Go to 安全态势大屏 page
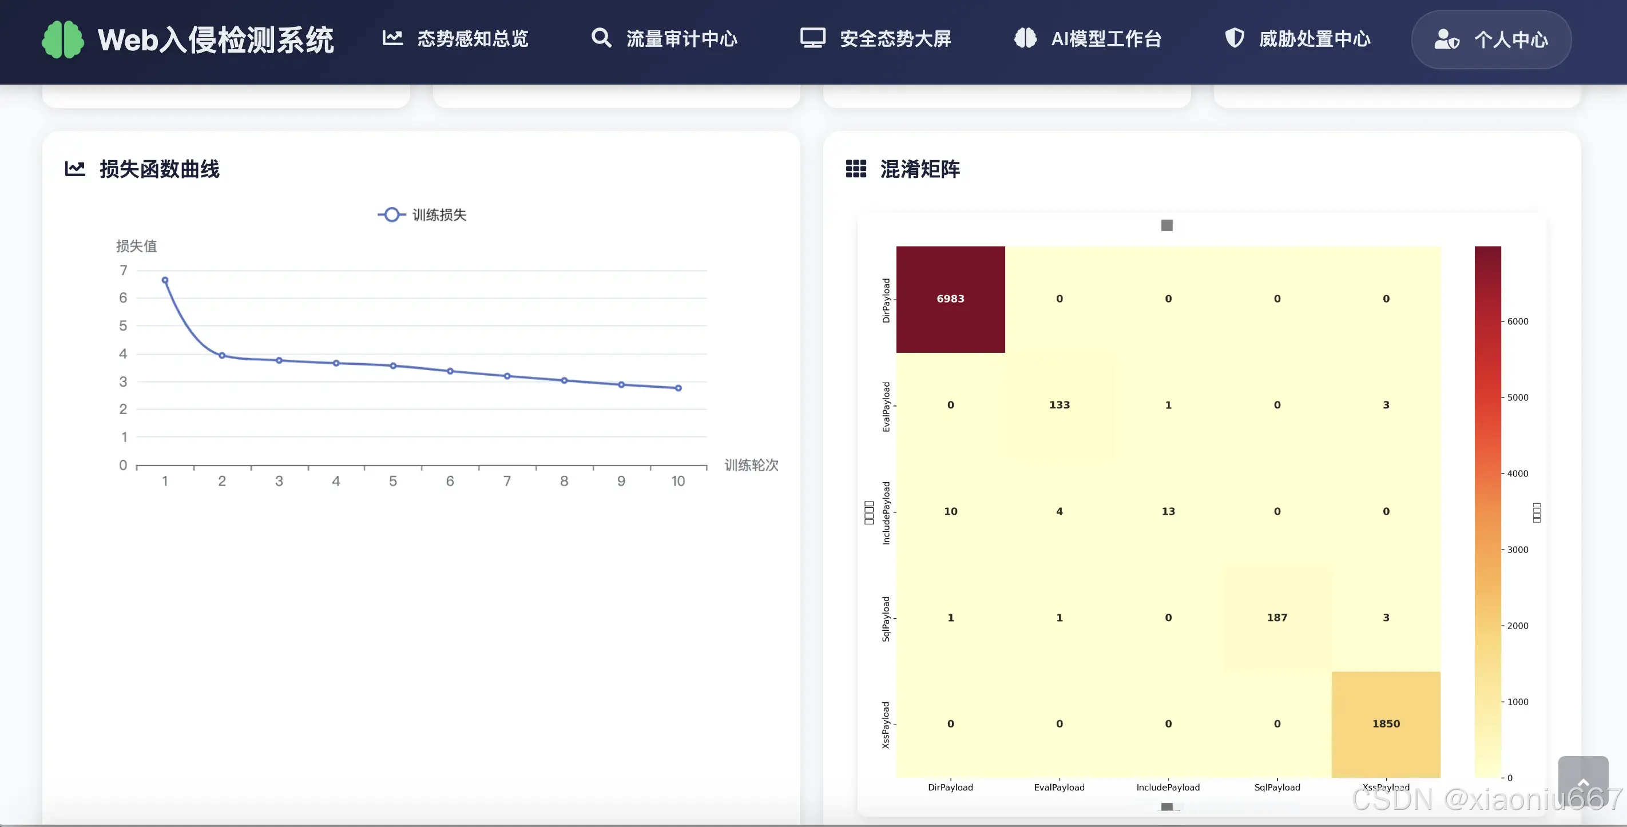Screen dimensions: 1627x827 [x=895, y=38]
